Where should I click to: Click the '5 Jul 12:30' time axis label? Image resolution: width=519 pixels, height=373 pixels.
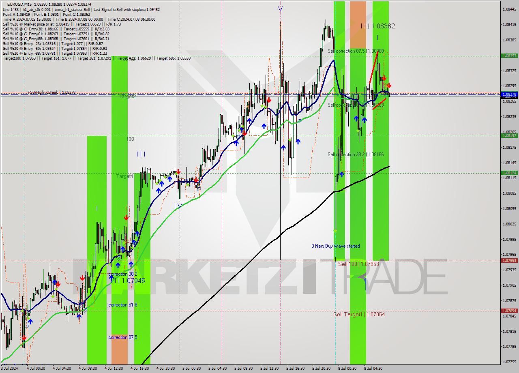coord(269,369)
